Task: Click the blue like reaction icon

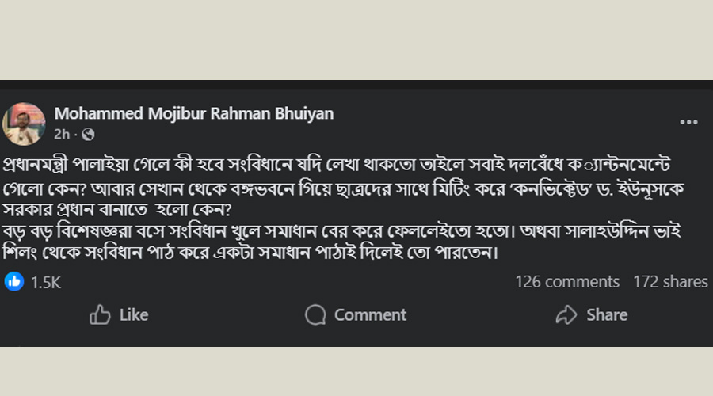Action: (x=14, y=281)
